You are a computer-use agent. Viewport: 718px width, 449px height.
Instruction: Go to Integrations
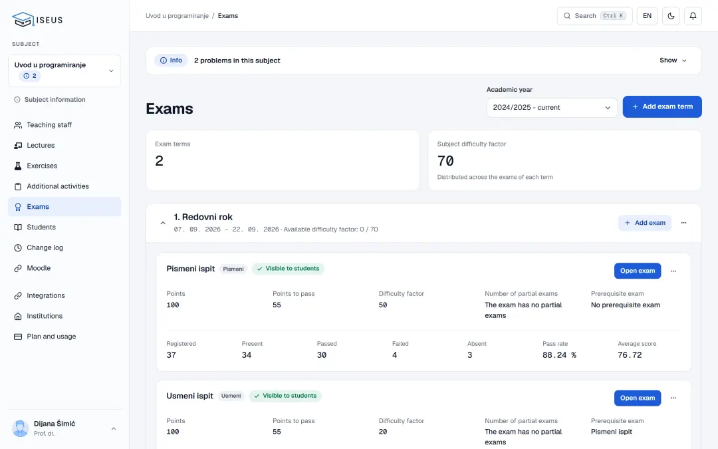tap(64, 296)
